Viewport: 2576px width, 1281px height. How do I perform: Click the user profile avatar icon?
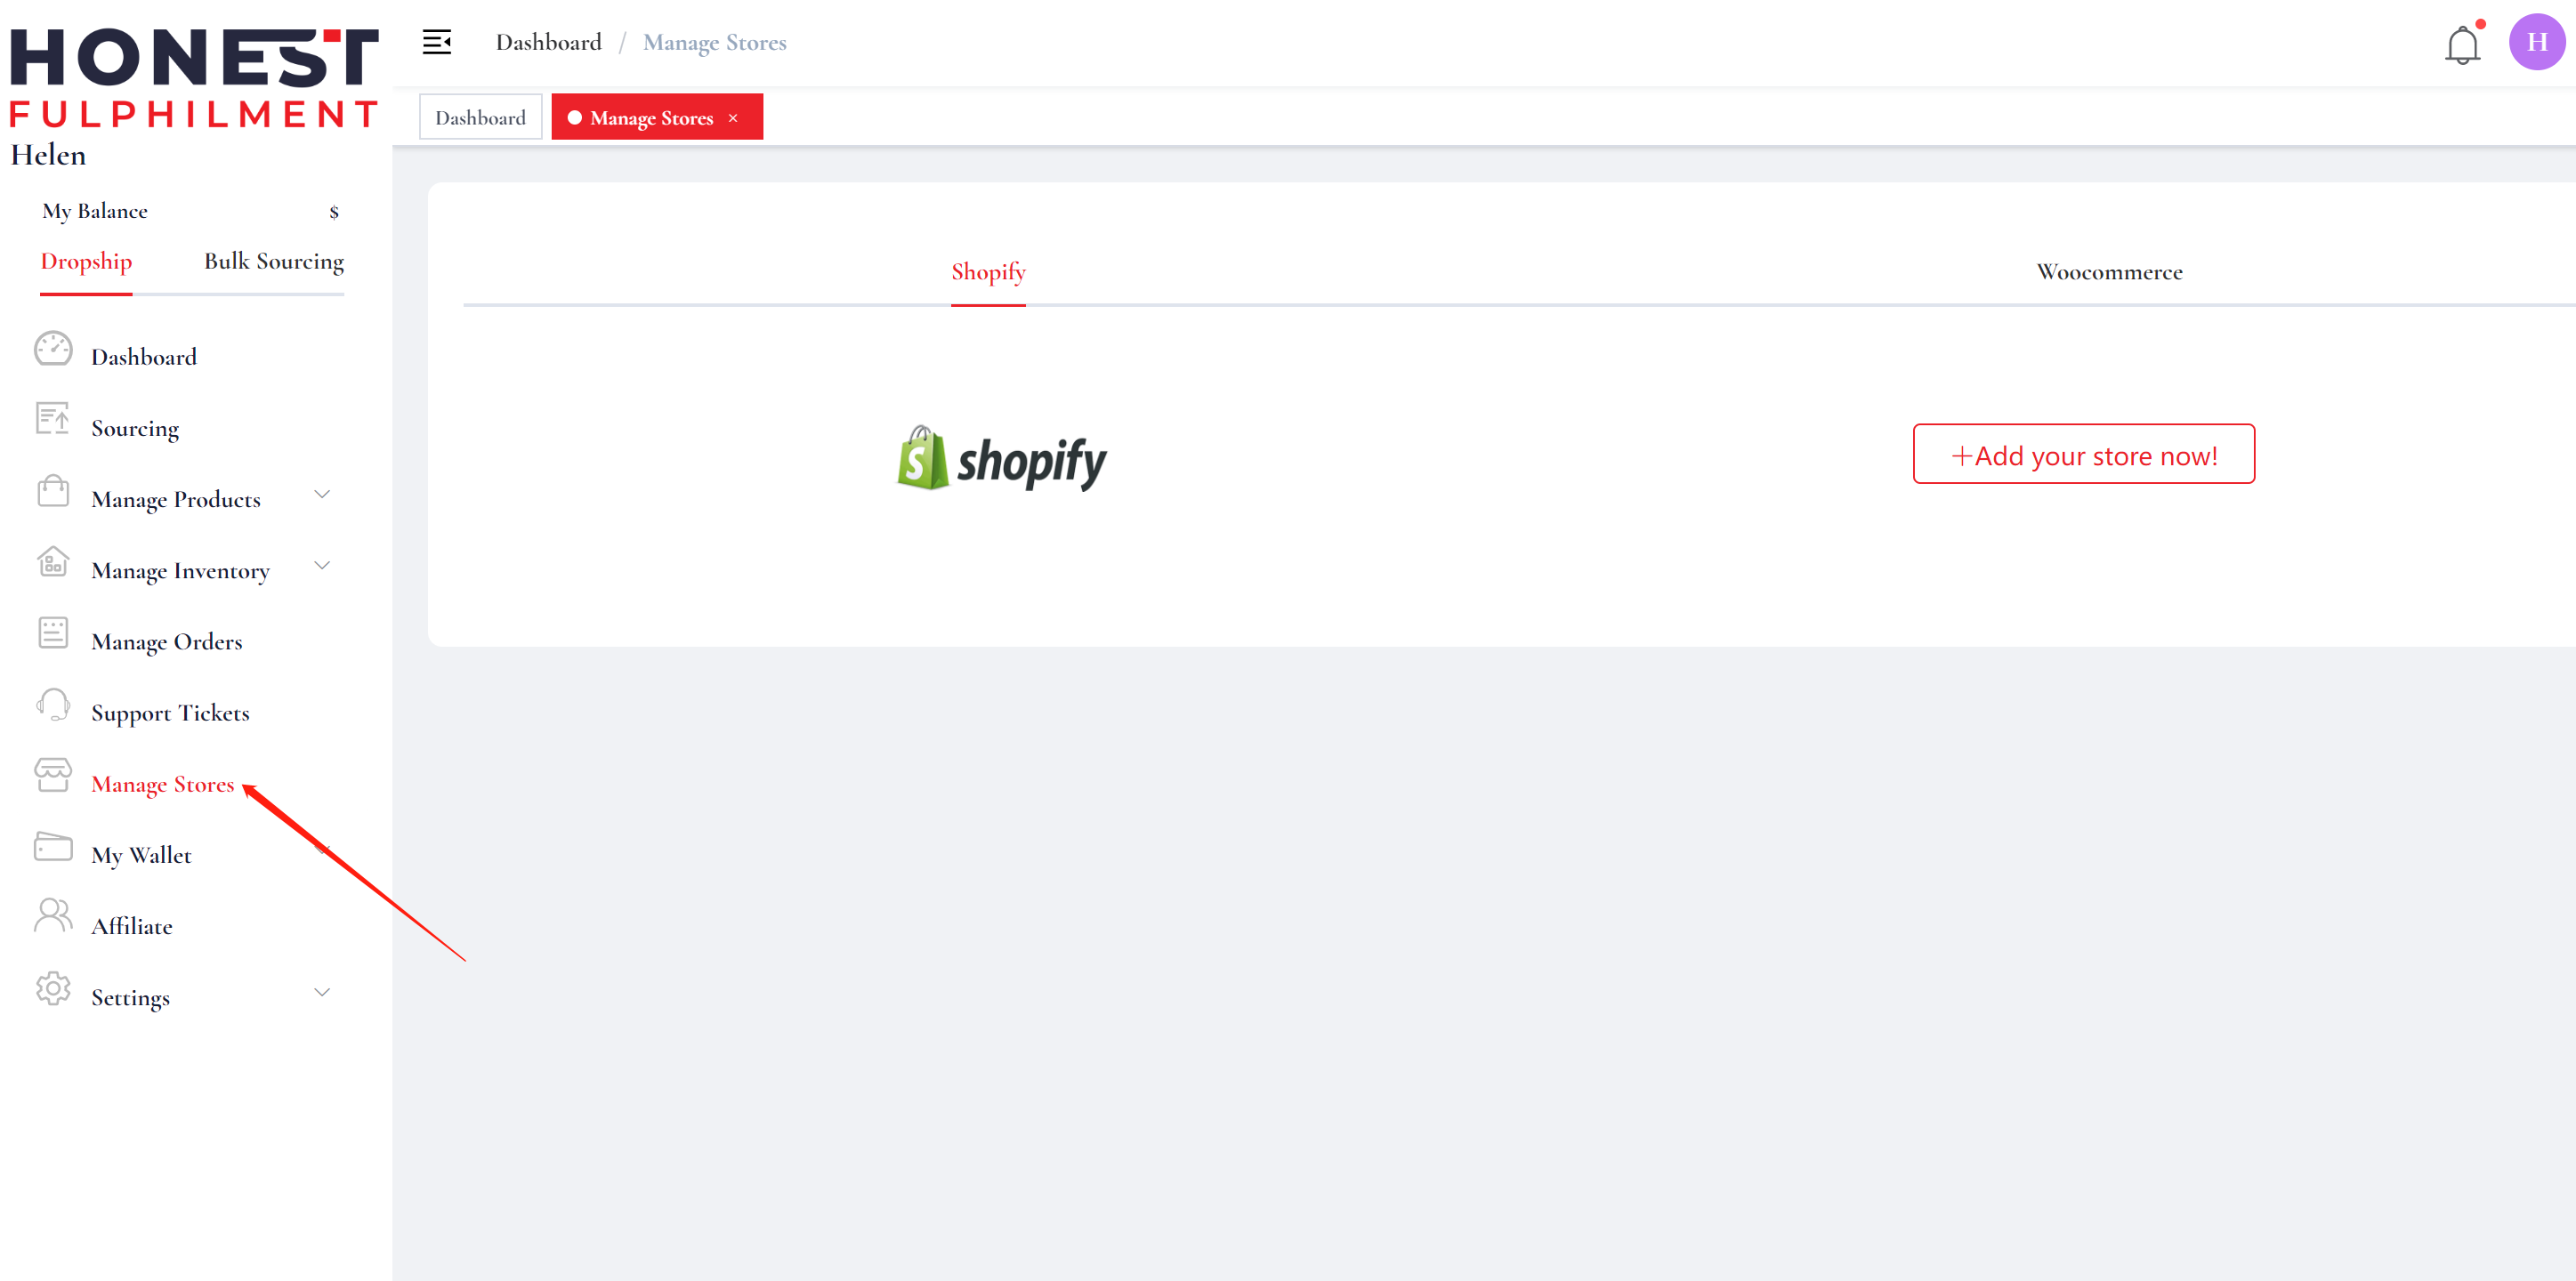[x=2535, y=41]
